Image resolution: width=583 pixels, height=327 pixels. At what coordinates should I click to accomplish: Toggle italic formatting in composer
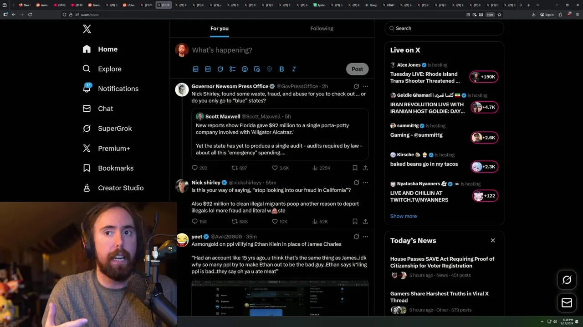click(x=294, y=69)
